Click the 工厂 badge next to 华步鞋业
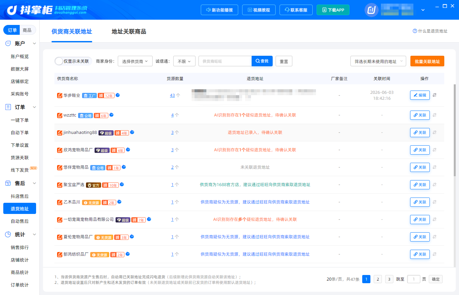Image resolution: width=459 pixels, height=295 pixels. (x=89, y=95)
